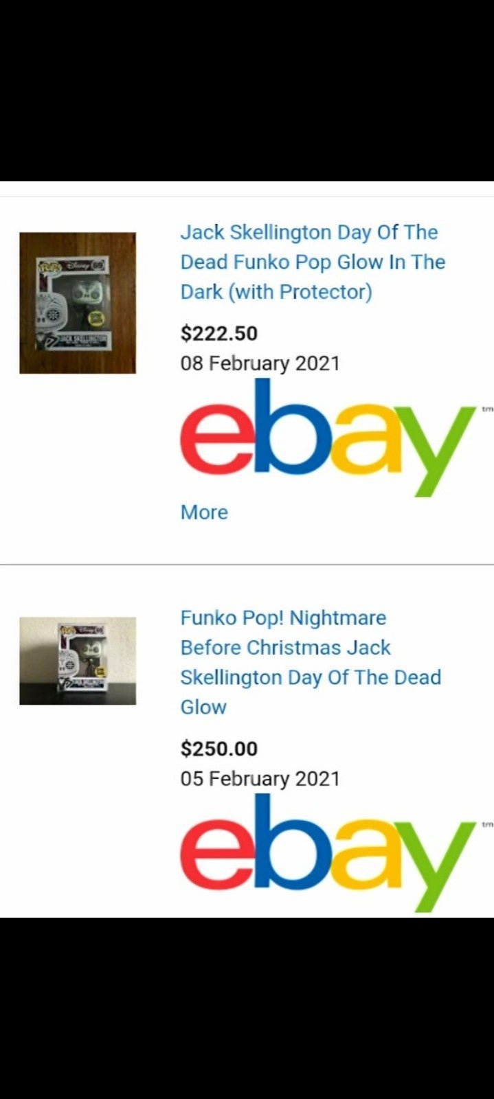Select the $250.00 sold price
The width and height of the screenshot is (494, 1099).
[x=219, y=749]
